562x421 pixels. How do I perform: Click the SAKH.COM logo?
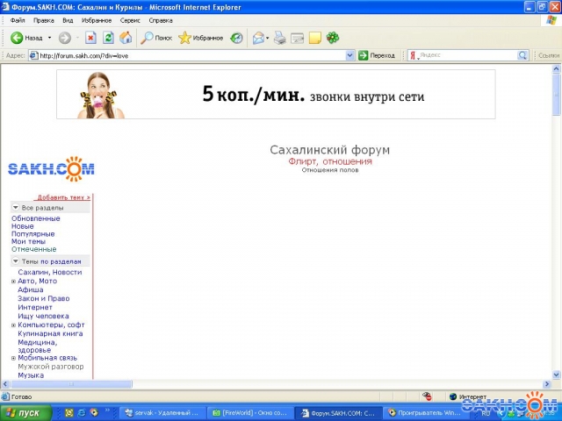(x=50, y=168)
